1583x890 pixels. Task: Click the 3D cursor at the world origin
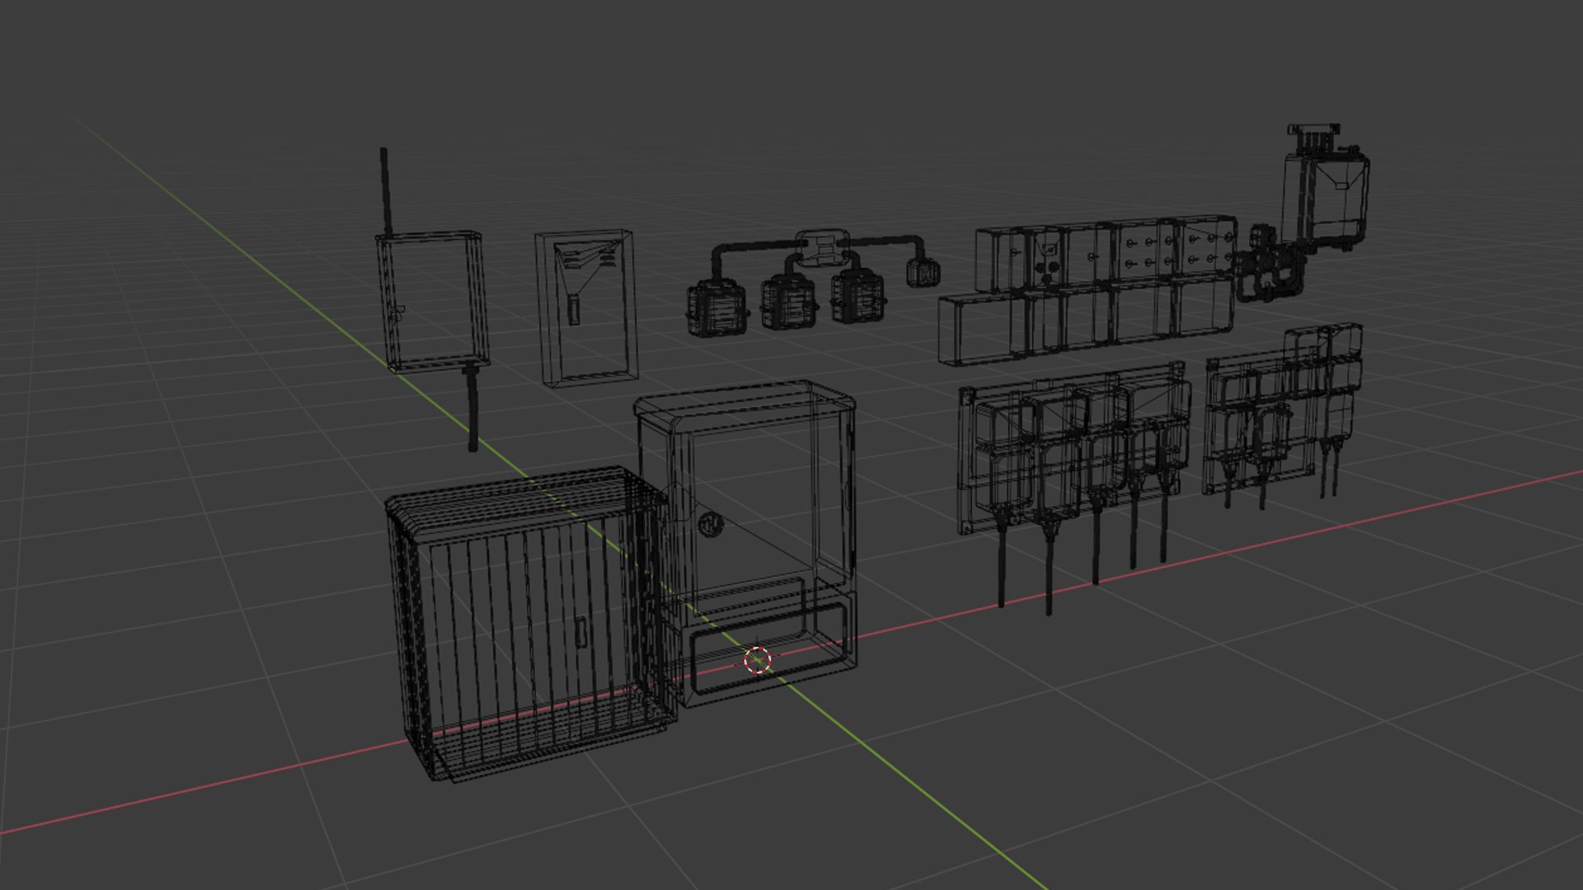[x=758, y=660]
